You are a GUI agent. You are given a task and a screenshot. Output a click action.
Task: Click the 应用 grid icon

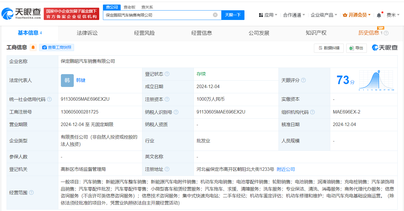261,15
